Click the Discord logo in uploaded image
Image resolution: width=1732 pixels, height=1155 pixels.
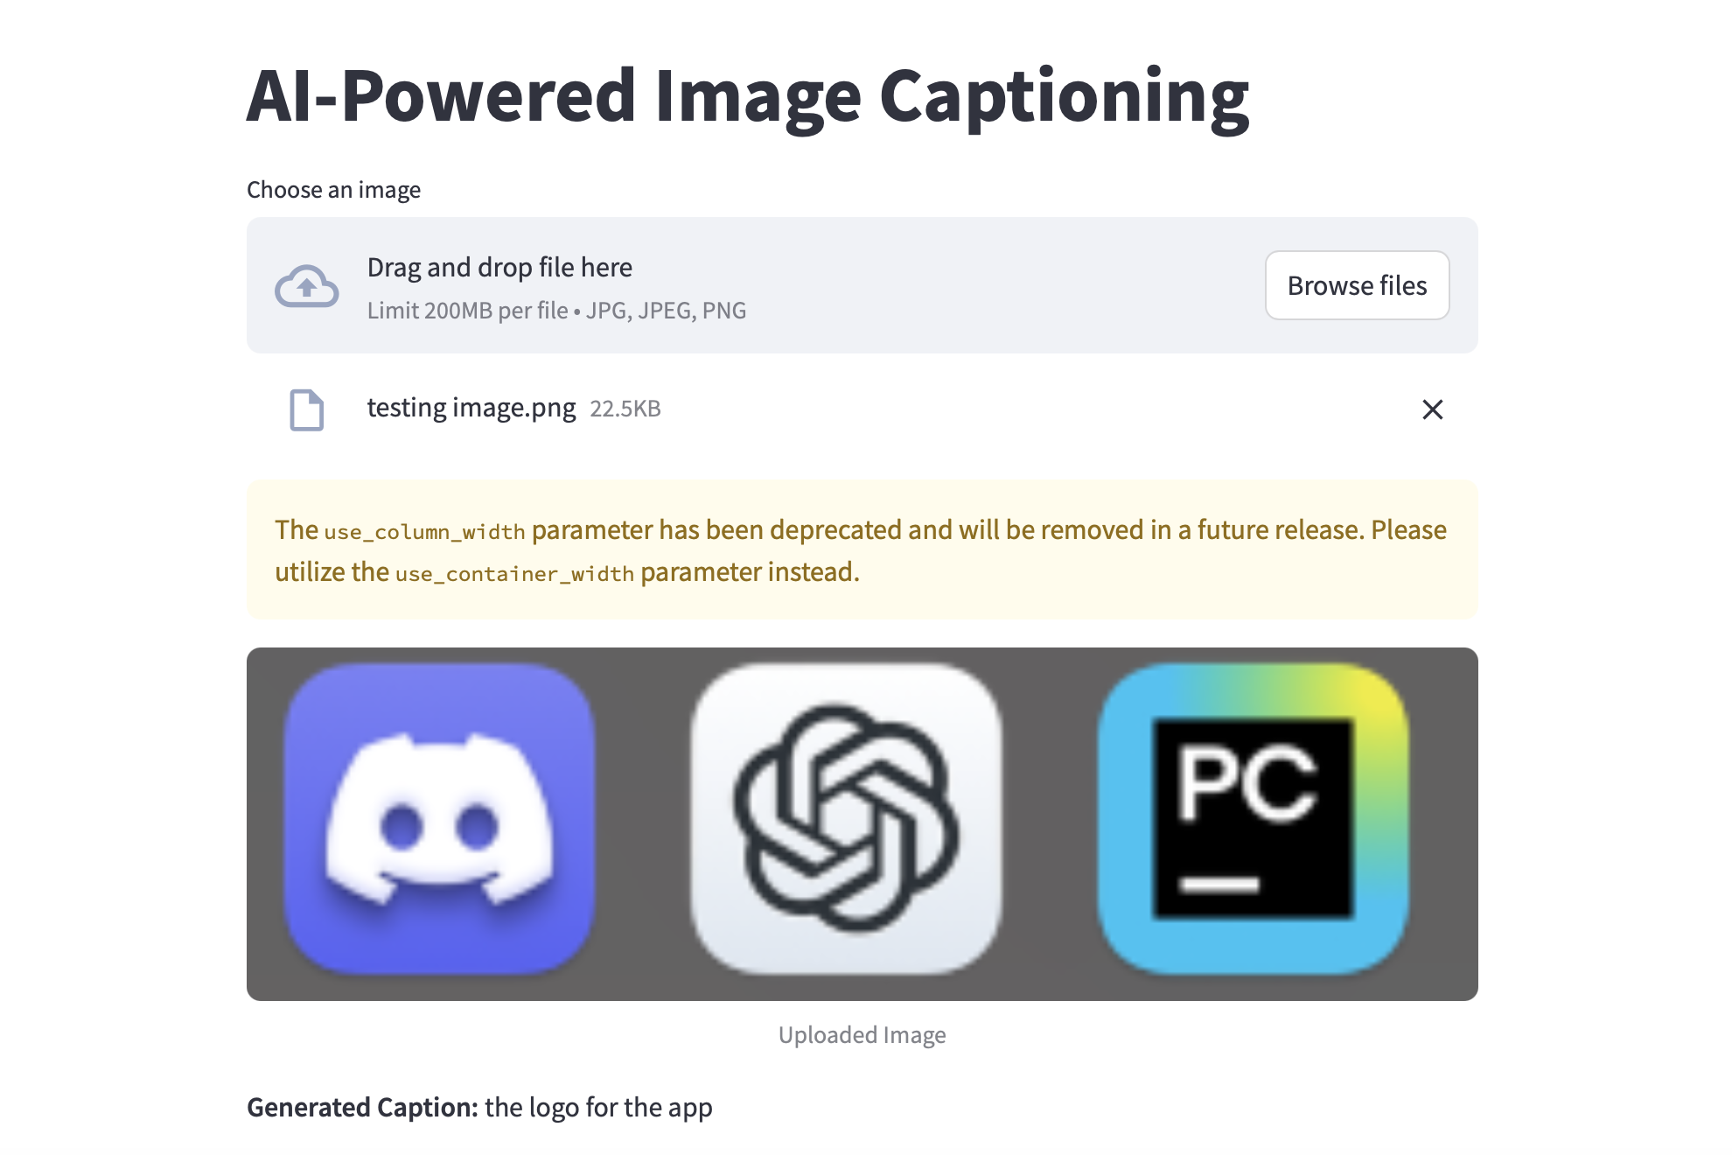point(439,819)
